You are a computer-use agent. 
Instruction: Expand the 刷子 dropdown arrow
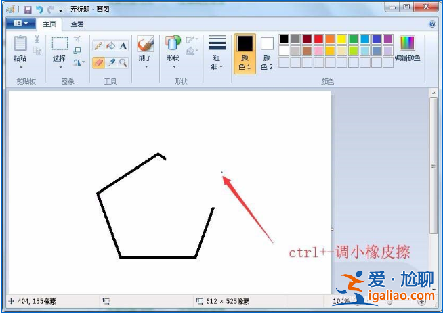click(x=146, y=67)
